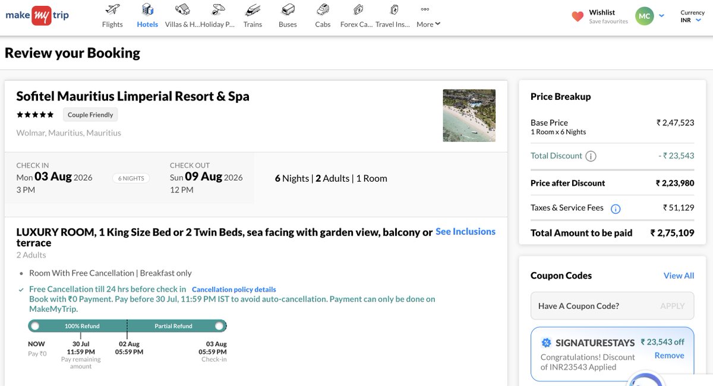Click the ₹ 23,543 off coupon text
This screenshot has height=386, width=713.
click(x=662, y=342)
